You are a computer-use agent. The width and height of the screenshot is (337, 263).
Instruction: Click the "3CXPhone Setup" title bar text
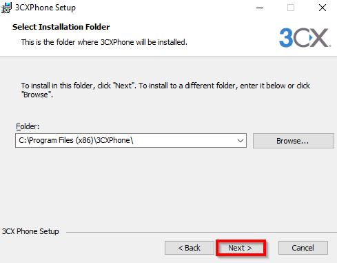click(45, 8)
